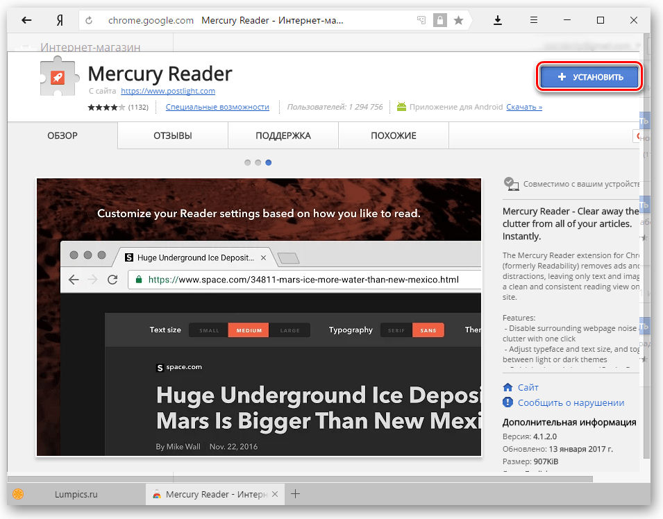Open the browser hamburger menu
Image resolution: width=663 pixels, height=519 pixels.
click(534, 20)
